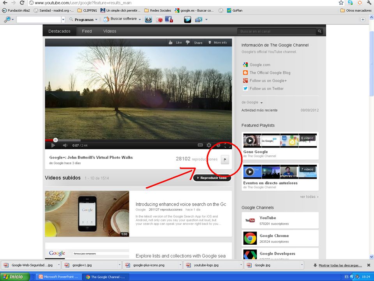Open the google-plus-icono.png download menu arrow
Image resolution: width=374 pixels, height=281 pixels.
coord(180,265)
